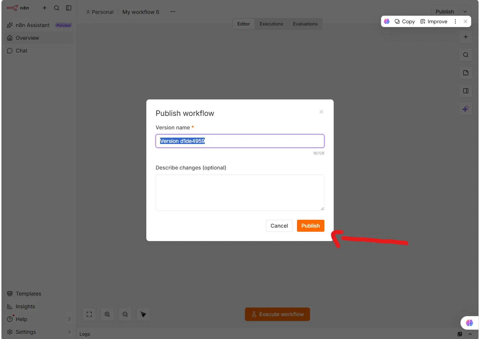This screenshot has width=480, height=339.
Task: Add a node with the canvas plus button
Action: [466, 37]
